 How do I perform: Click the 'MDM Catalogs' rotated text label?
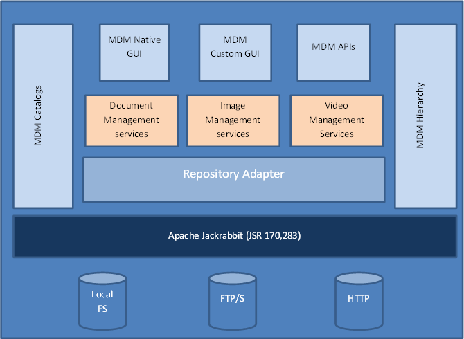[39, 116]
